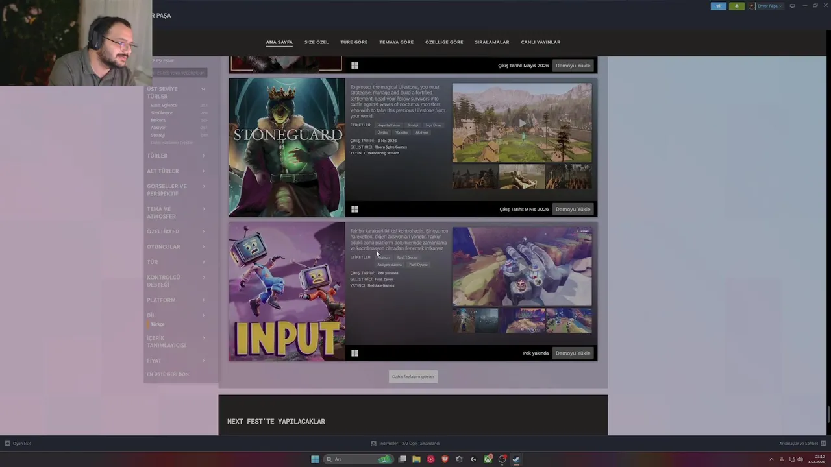This screenshot has height=467, width=831.
Task: Expand the Tema ve Atmosfer filter
Action: [x=176, y=213]
